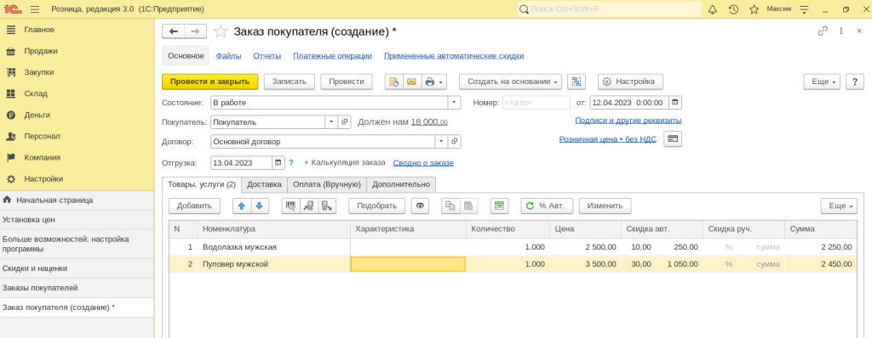Open favorites star in title bar

pos(754,9)
